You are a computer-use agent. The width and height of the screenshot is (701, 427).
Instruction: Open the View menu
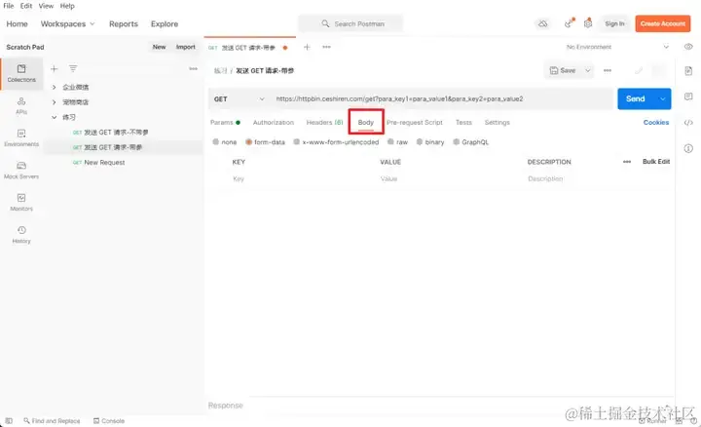[x=46, y=6]
